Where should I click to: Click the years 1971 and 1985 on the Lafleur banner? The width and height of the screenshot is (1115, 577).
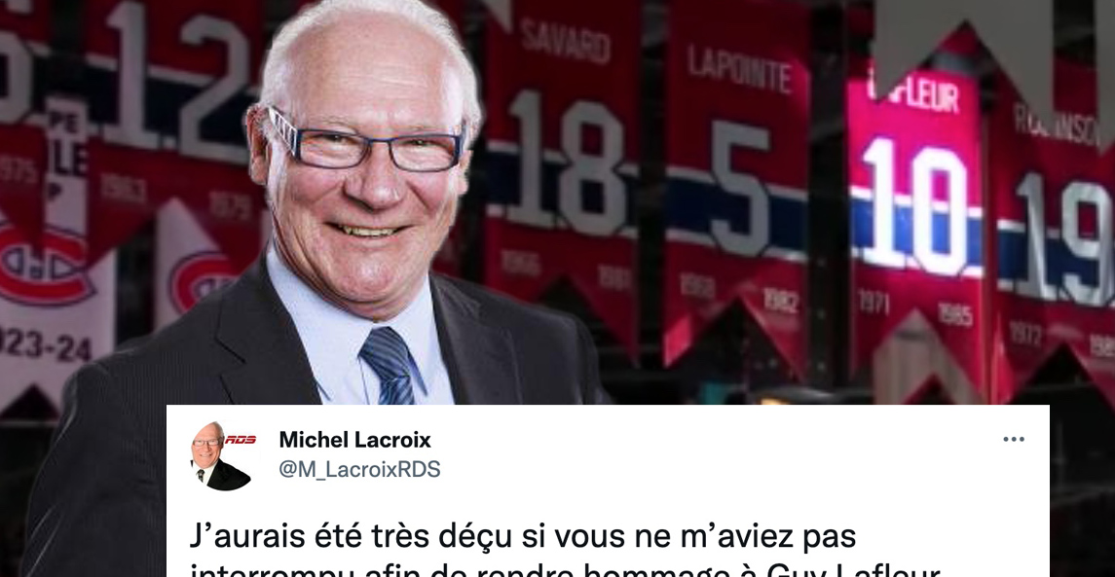[x=914, y=307]
